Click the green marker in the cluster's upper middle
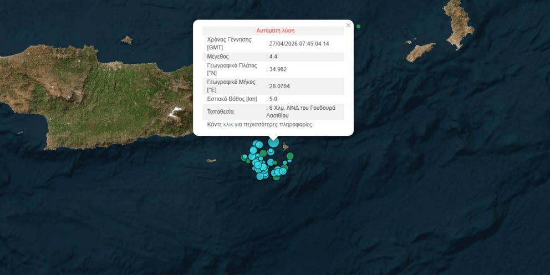Image resolution: width=550 pixels, height=275 pixels. point(263,153)
